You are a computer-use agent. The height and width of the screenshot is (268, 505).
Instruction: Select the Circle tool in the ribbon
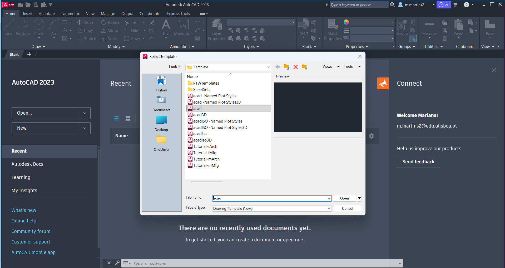tap(39, 27)
